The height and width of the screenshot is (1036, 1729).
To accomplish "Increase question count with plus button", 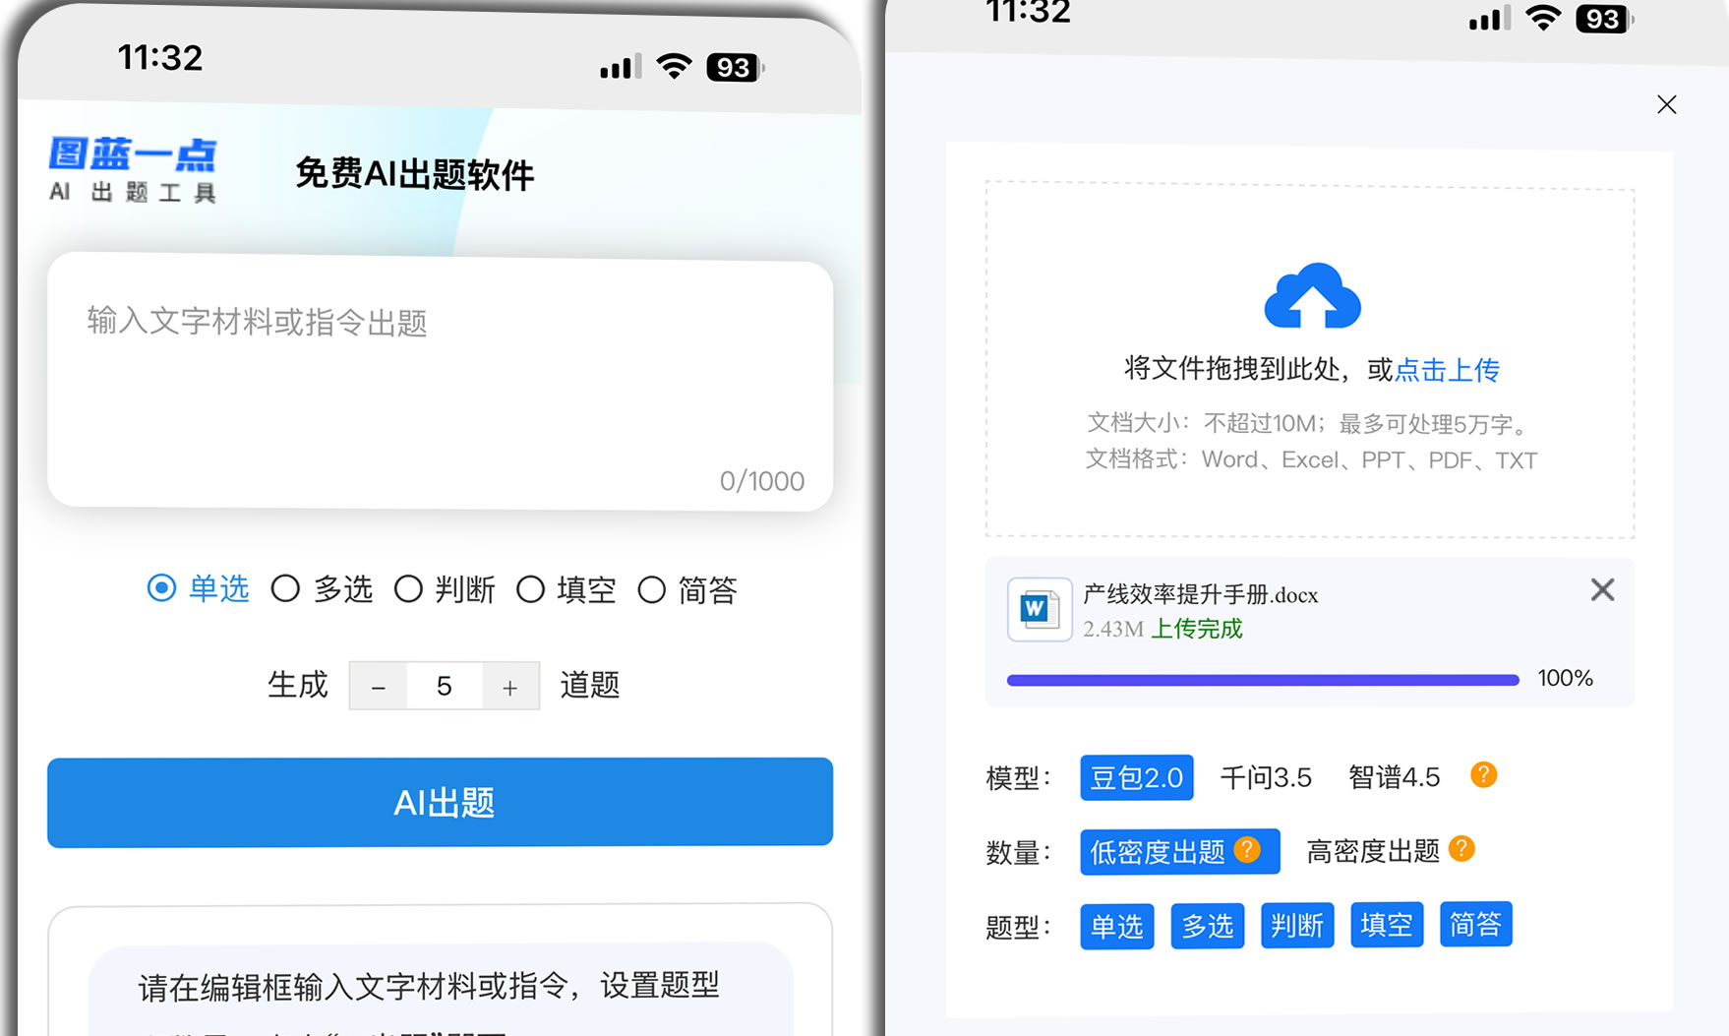I will coord(509,687).
